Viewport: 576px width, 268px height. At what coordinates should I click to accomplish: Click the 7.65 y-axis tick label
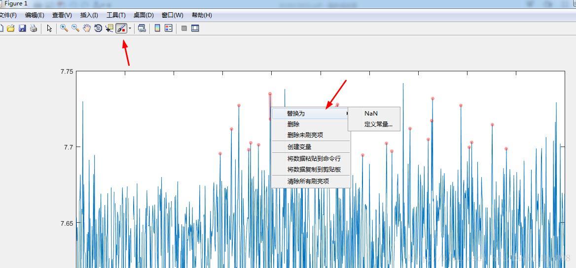point(67,223)
